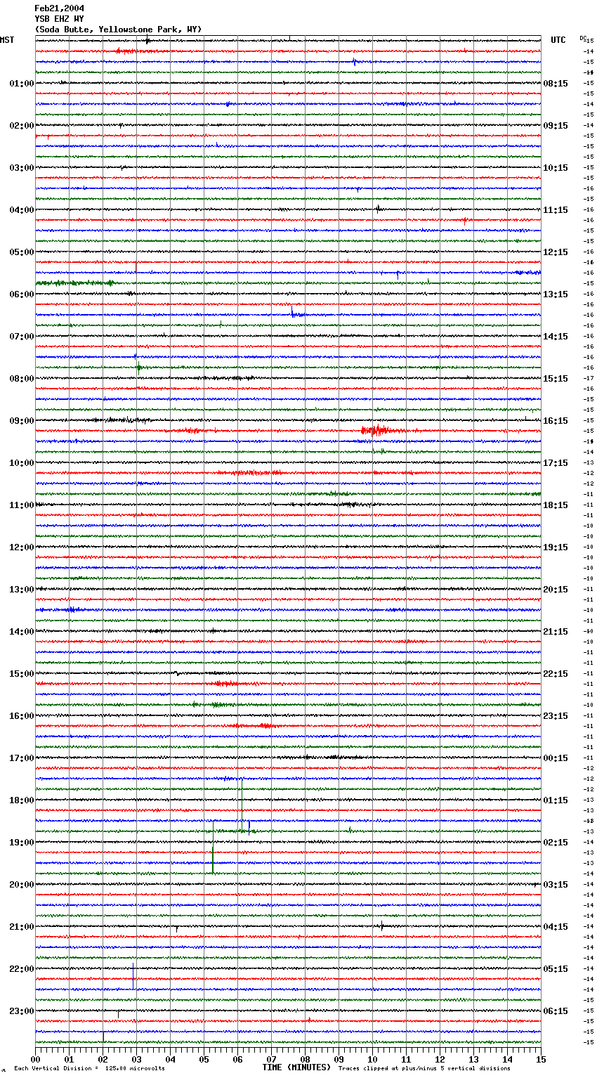Select the '06:00' MST hour label

point(22,294)
